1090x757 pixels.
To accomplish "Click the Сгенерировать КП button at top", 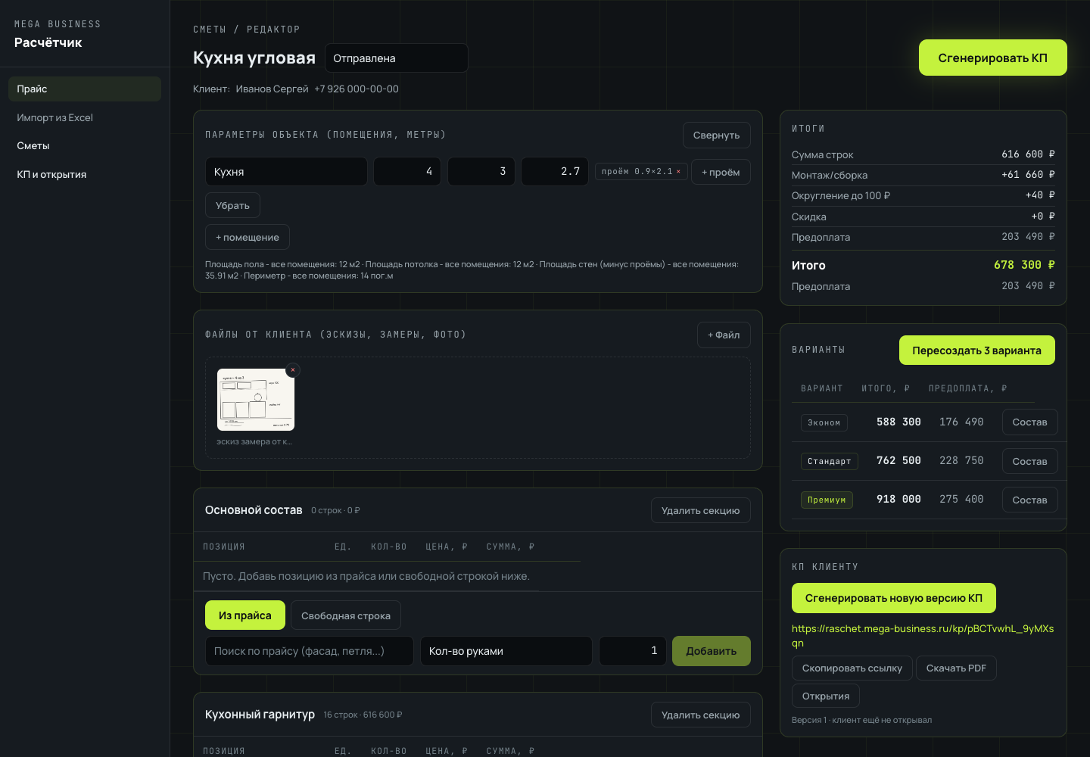I will pos(993,58).
